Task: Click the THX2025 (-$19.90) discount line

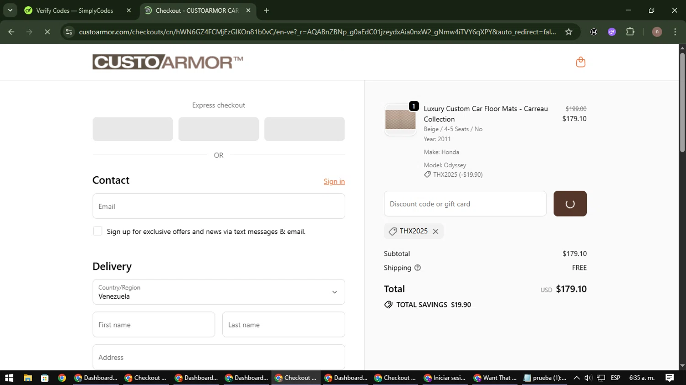Action: coord(453,174)
